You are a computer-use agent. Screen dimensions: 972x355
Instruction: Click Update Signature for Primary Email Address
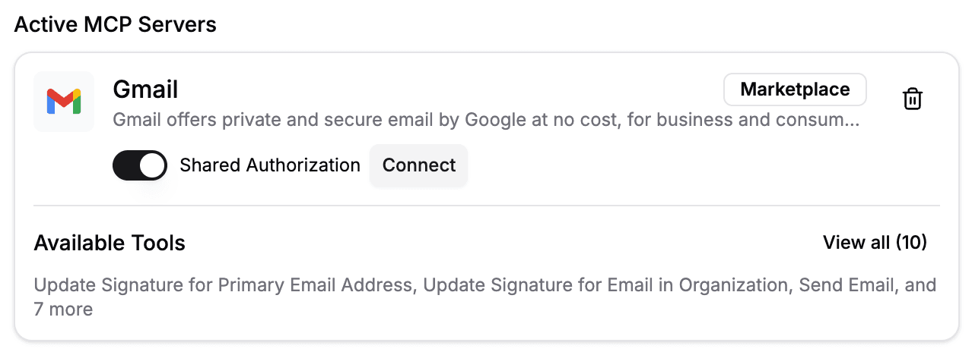click(225, 286)
